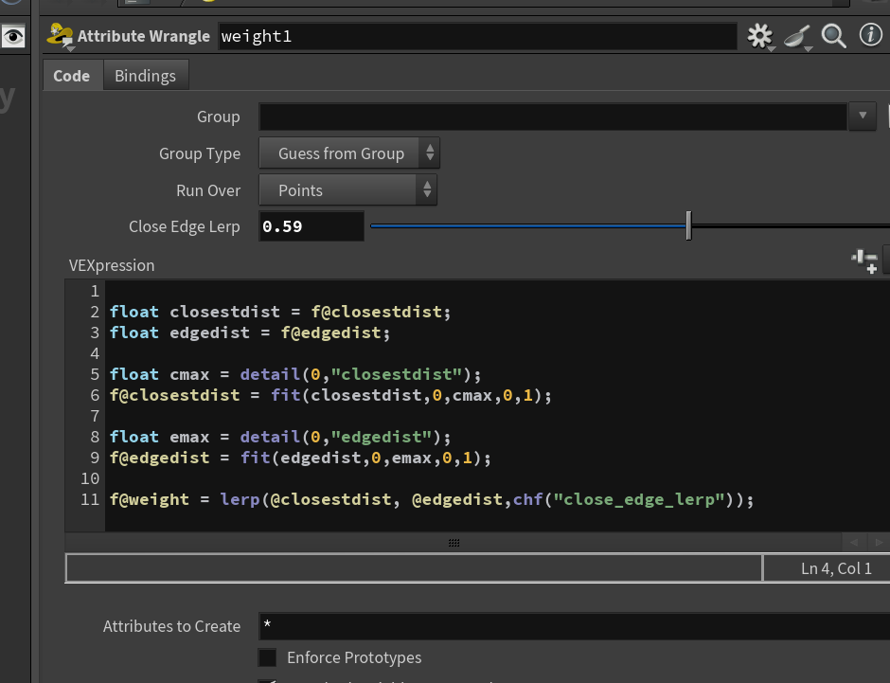
Task: Open the node info icon
Action: [x=870, y=35]
